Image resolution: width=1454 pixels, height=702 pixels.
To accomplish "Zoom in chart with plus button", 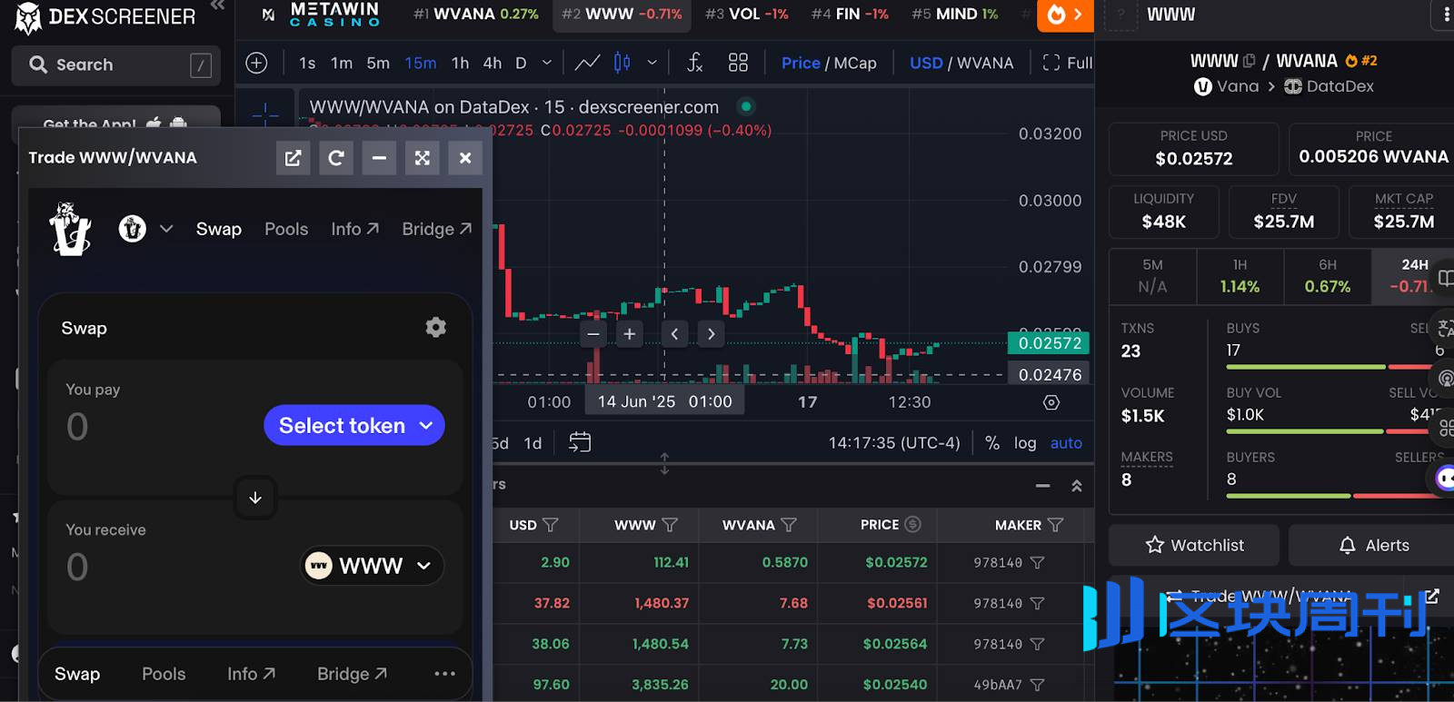I will coord(630,334).
